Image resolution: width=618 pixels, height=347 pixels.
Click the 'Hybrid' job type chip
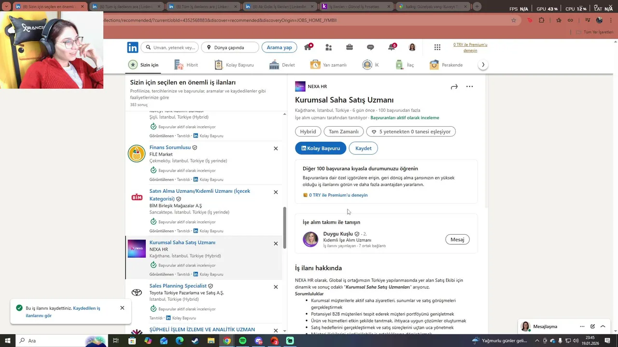[308, 132]
